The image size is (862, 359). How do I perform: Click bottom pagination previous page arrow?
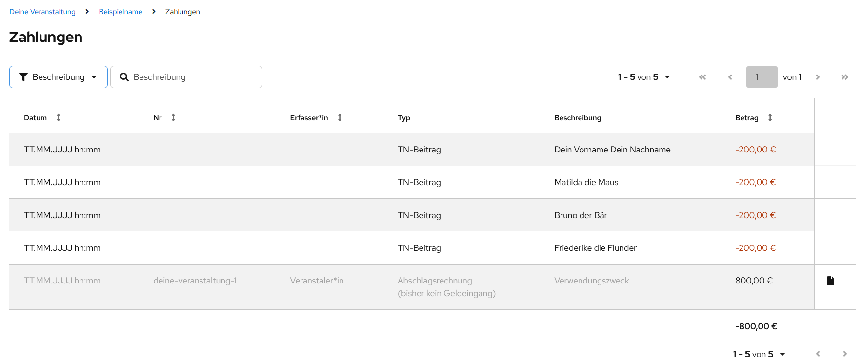[x=818, y=354]
